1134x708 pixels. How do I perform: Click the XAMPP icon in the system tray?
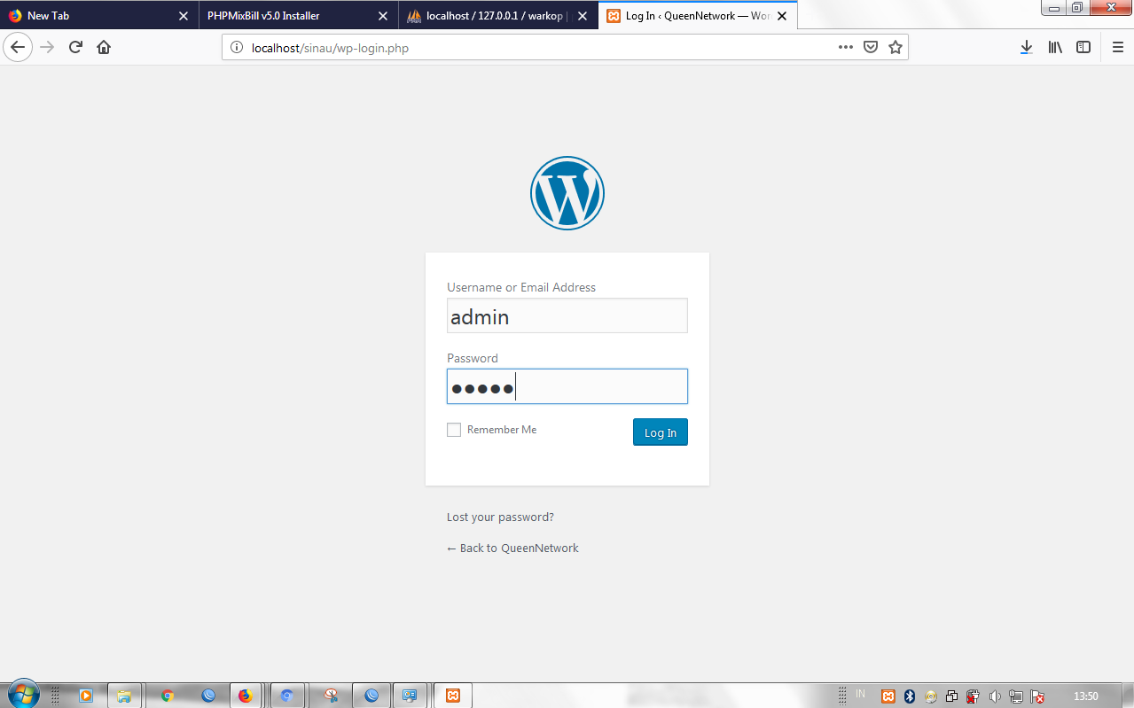888,696
